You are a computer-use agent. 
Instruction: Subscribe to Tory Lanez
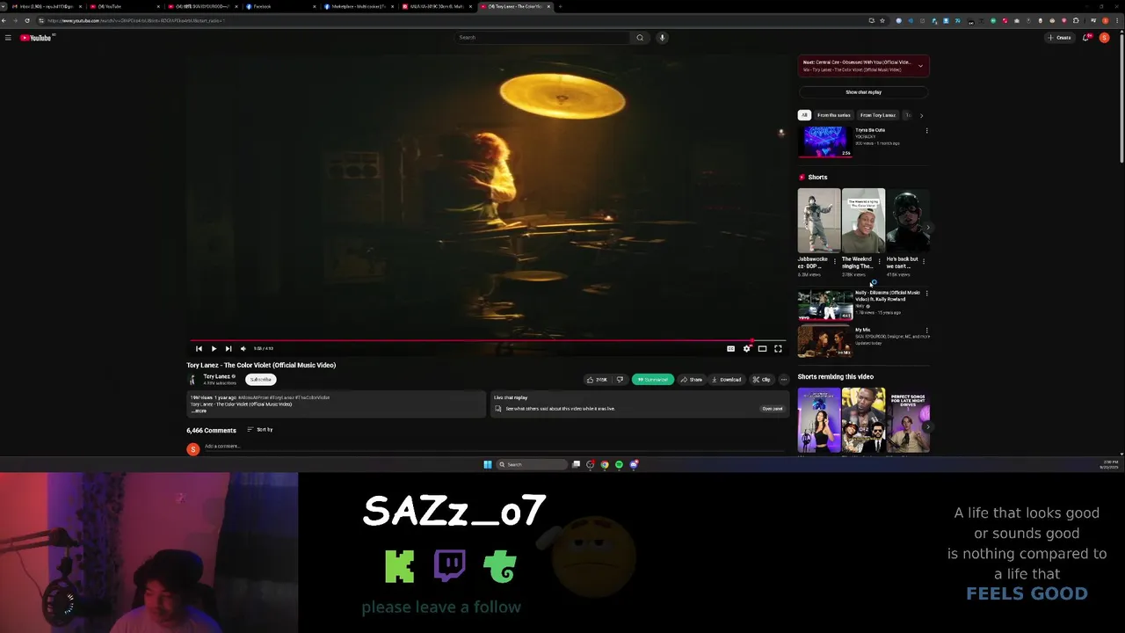tap(261, 380)
